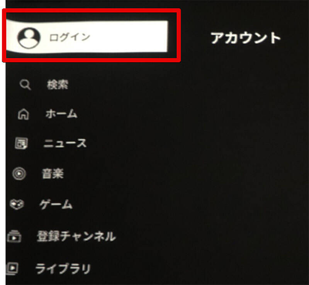Click the music circular play icon
This screenshot has height=285, width=309.
(x=19, y=174)
